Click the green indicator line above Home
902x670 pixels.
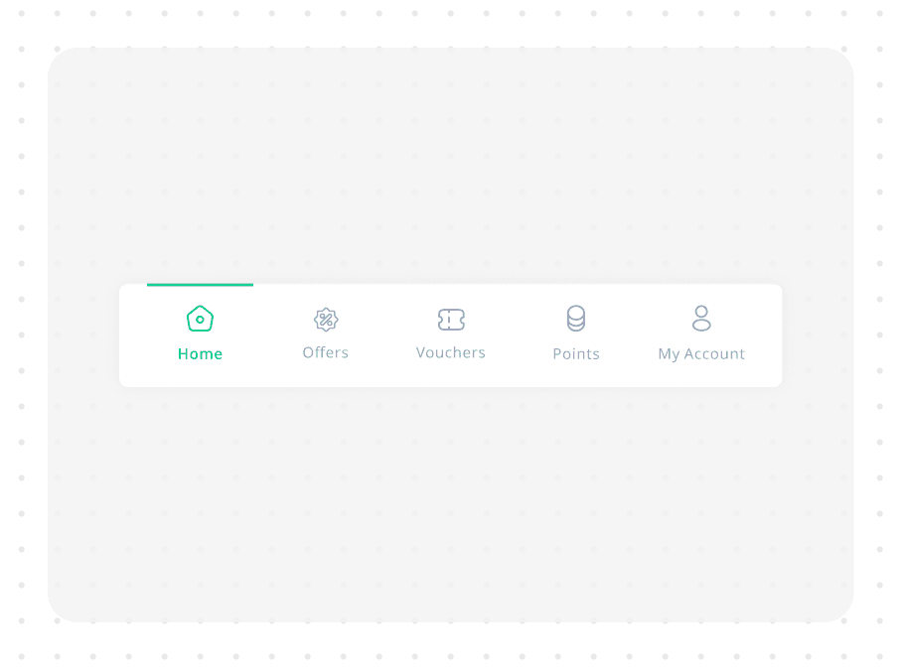(200, 285)
